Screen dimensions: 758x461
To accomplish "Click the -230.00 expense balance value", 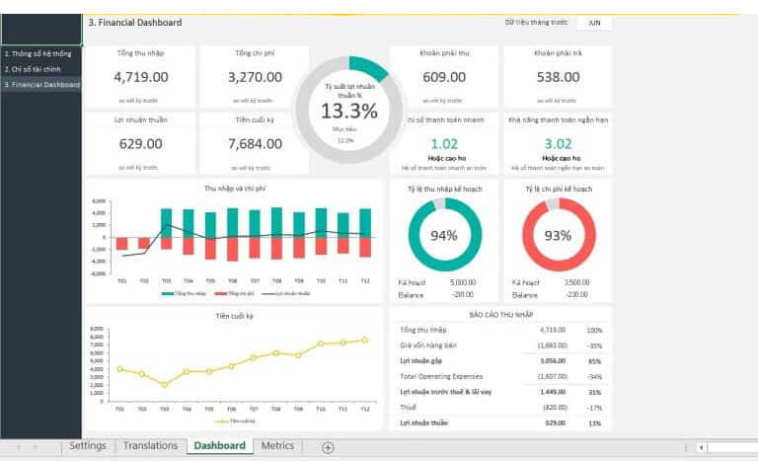I will click(x=576, y=294).
